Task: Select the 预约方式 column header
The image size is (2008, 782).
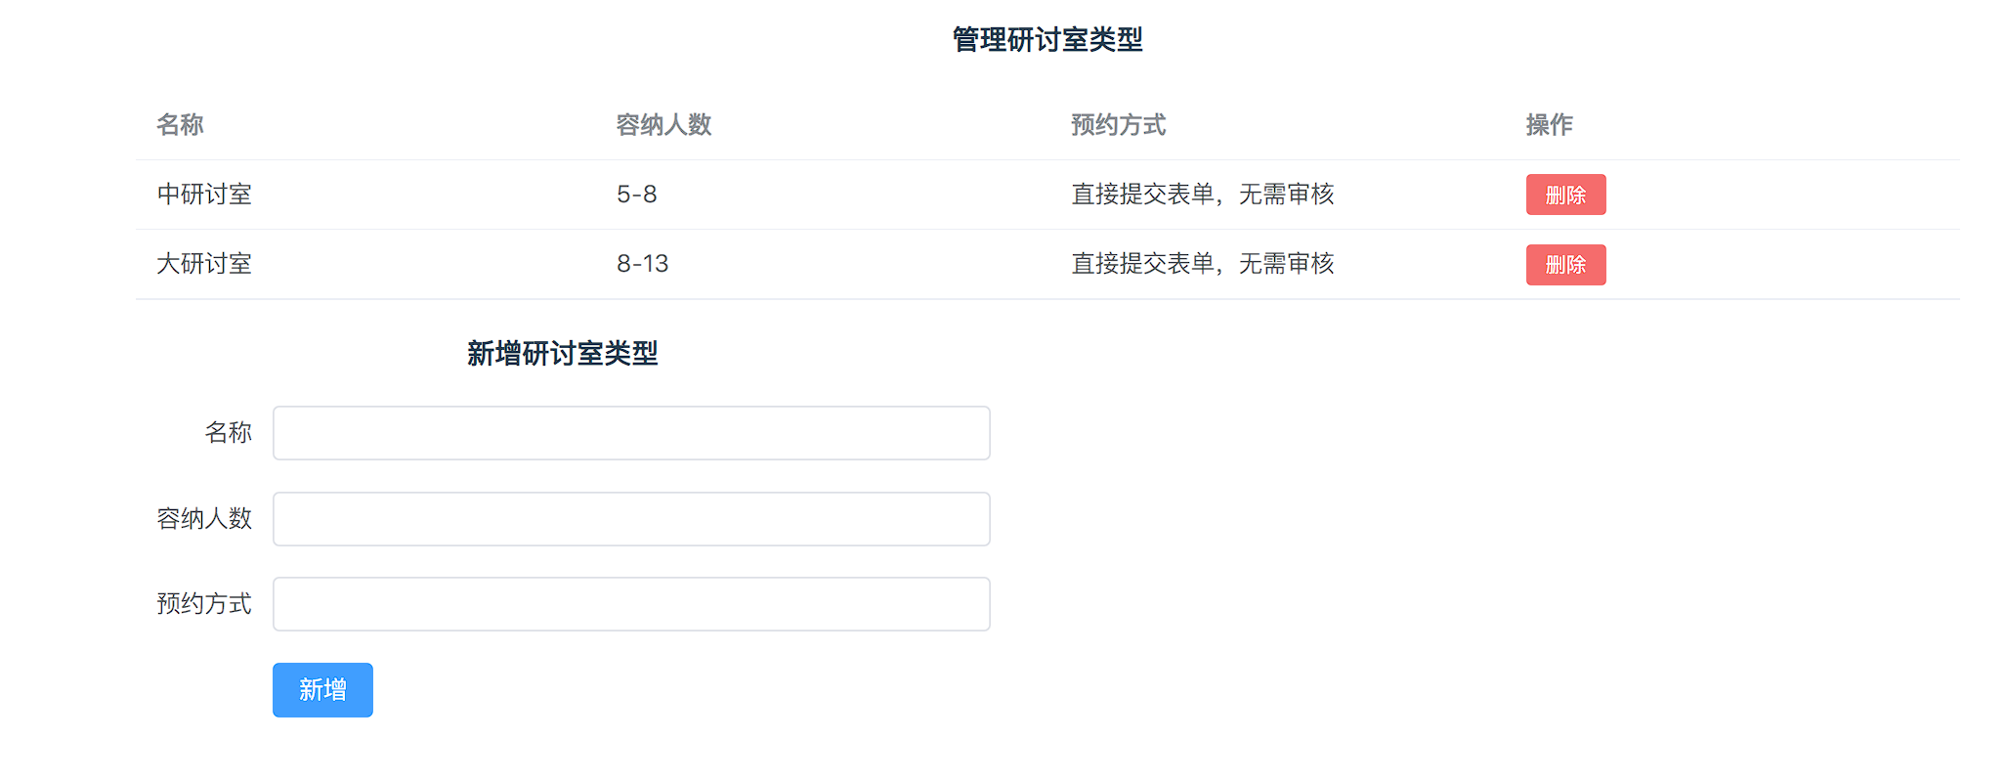Action: pos(1118,125)
